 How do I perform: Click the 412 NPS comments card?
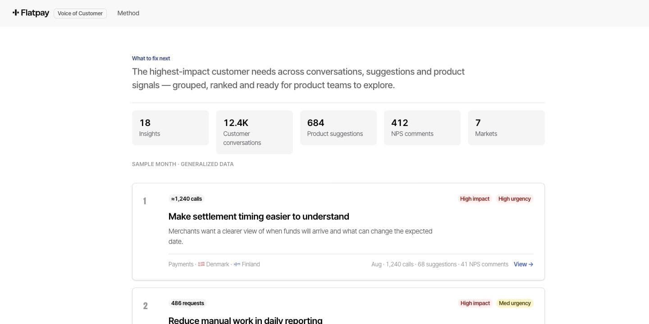click(422, 128)
